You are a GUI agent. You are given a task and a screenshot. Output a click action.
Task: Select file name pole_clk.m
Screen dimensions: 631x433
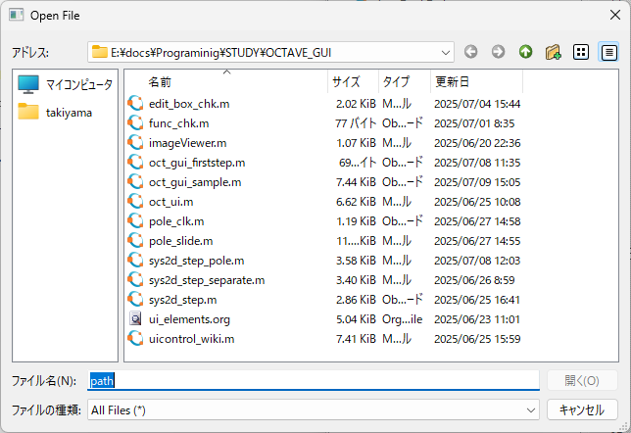(x=176, y=221)
